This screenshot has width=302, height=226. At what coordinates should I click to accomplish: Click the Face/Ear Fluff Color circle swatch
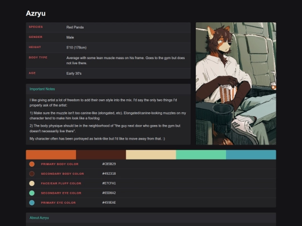tap(32, 184)
